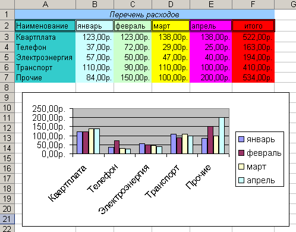The image size is (296, 232).
Task: Select cell with value 25,00р.
Action: pos(211,47)
